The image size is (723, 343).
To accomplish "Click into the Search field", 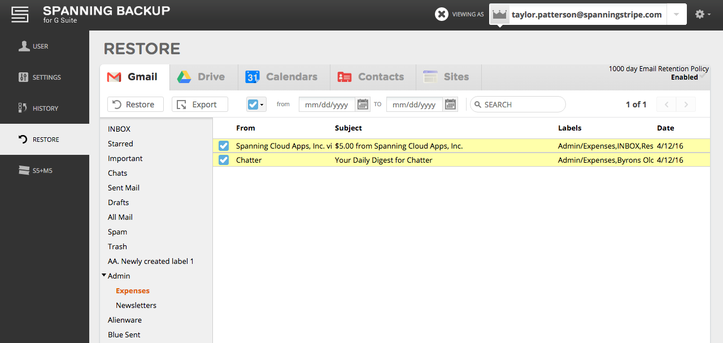I will point(521,105).
